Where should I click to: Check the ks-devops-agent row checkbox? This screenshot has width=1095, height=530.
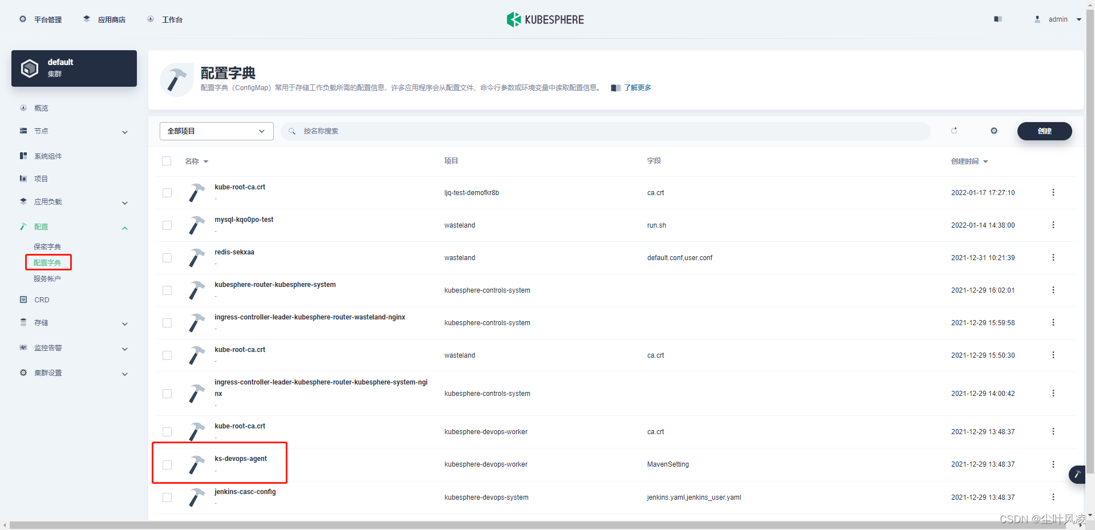167,465
